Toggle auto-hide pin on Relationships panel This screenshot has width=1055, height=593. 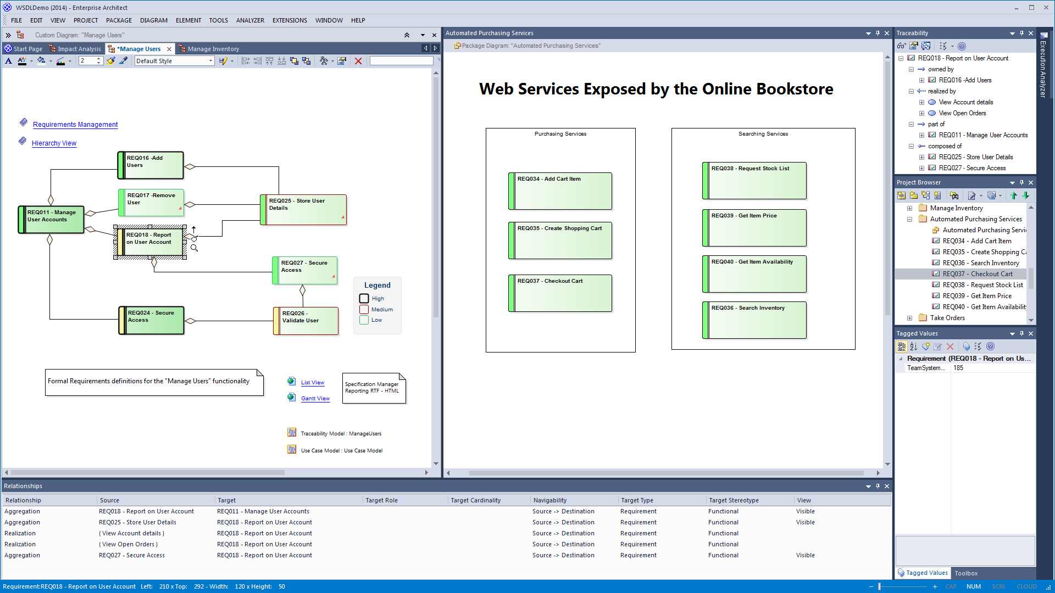tap(878, 486)
